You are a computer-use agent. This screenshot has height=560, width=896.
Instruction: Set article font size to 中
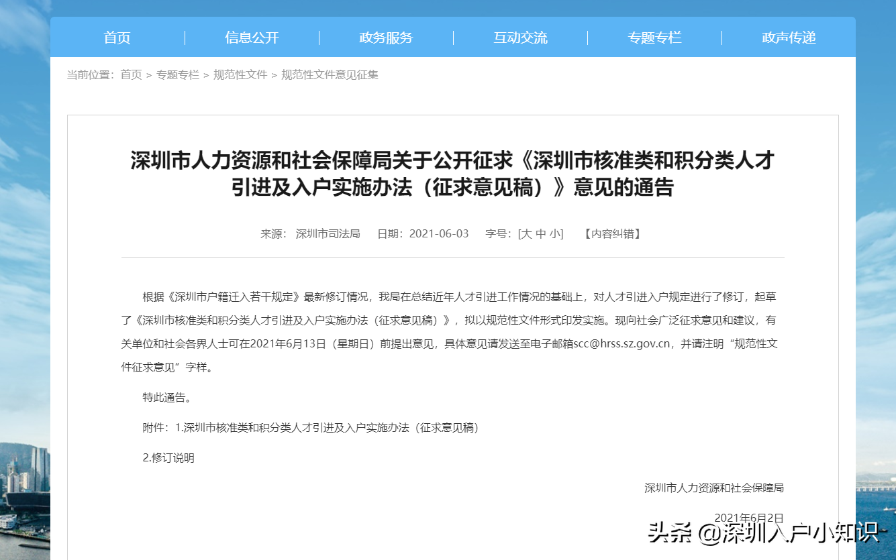(x=540, y=233)
